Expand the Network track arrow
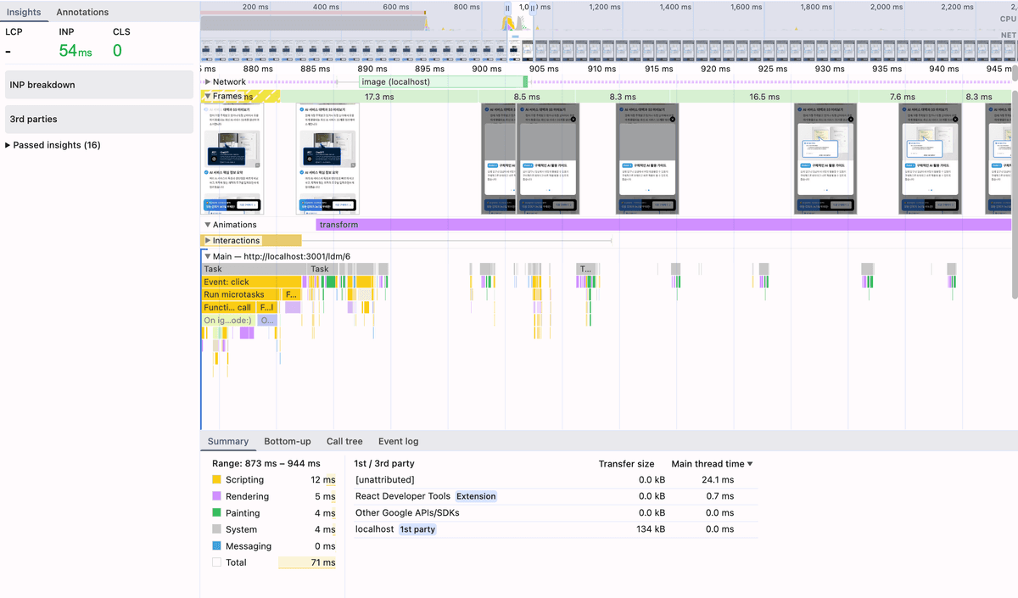The height and width of the screenshot is (598, 1018). [x=208, y=82]
